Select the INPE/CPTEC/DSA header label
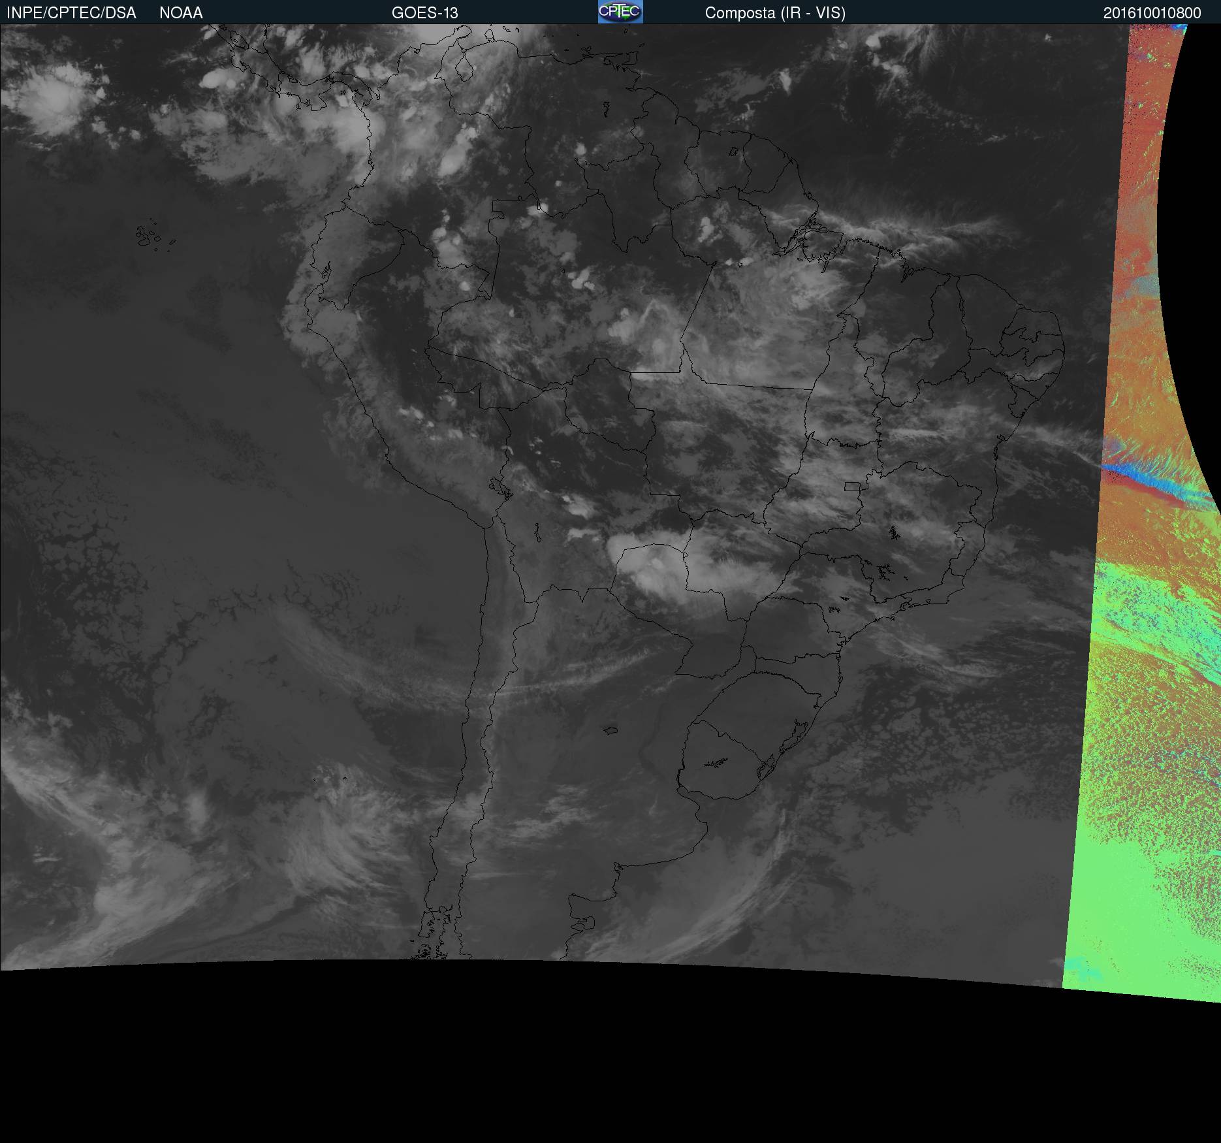 pyautogui.click(x=71, y=13)
